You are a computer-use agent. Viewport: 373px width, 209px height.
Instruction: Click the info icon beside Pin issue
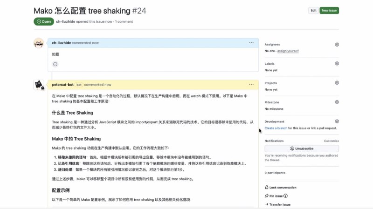coord(285,196)
